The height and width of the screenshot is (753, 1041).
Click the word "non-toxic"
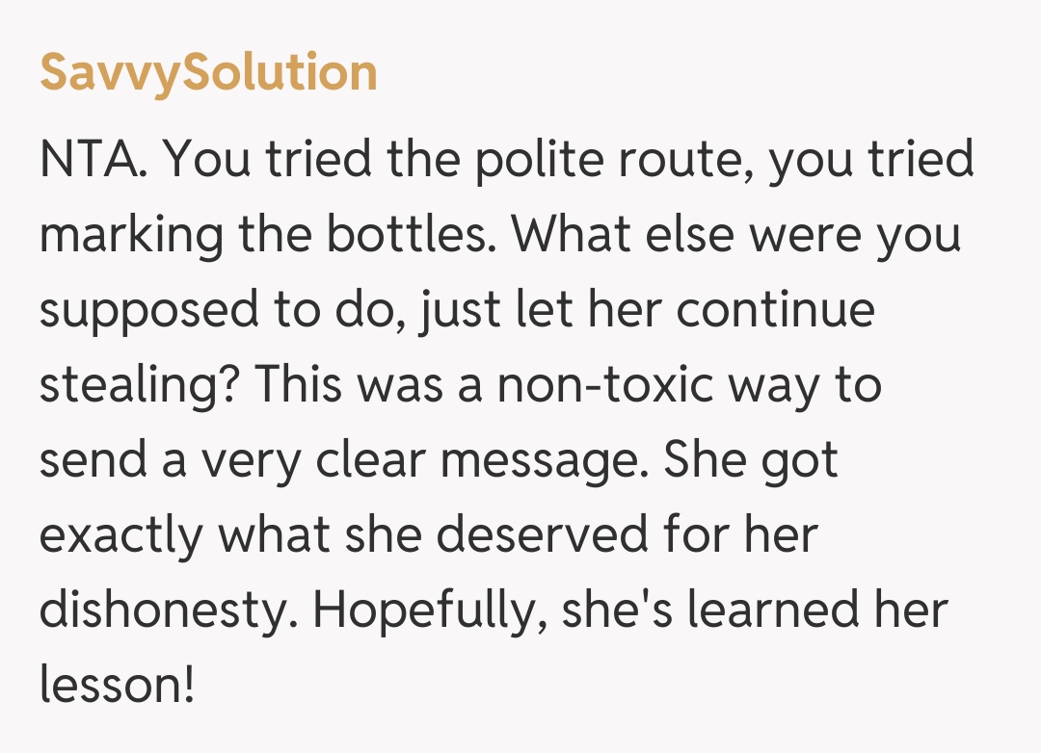click(x=605, y=385)
